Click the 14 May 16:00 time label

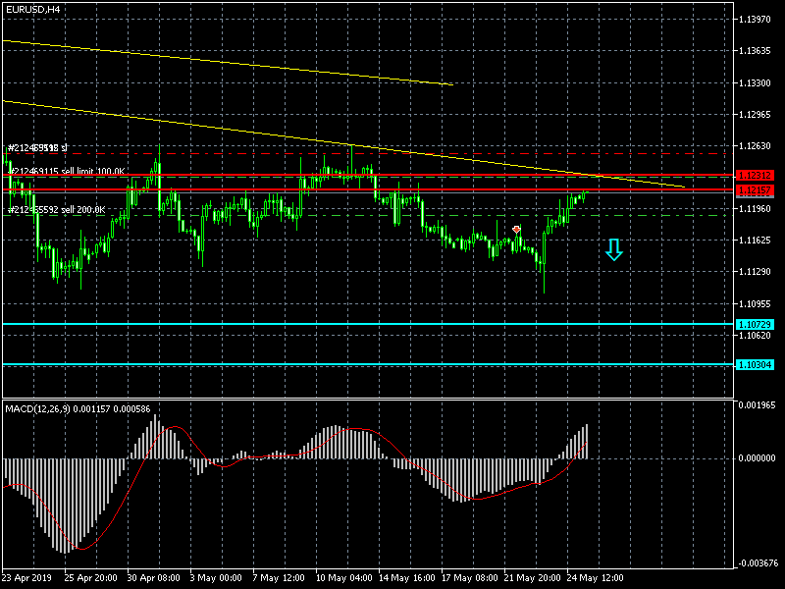407,578
